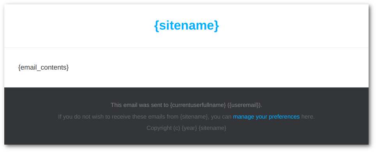Image resolution: width=376 pixels, height=152 pixels.
Task: Click the closing brace of header {sitename}
Action: 216,26
